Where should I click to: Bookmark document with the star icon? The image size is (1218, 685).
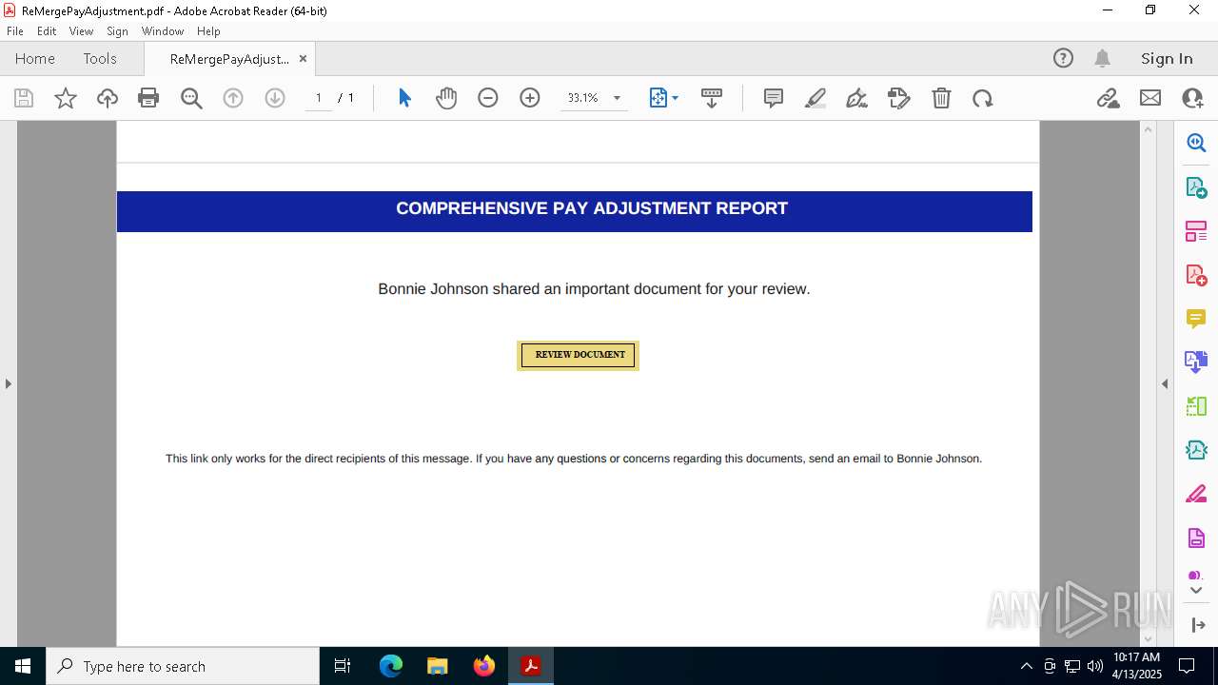66,98
